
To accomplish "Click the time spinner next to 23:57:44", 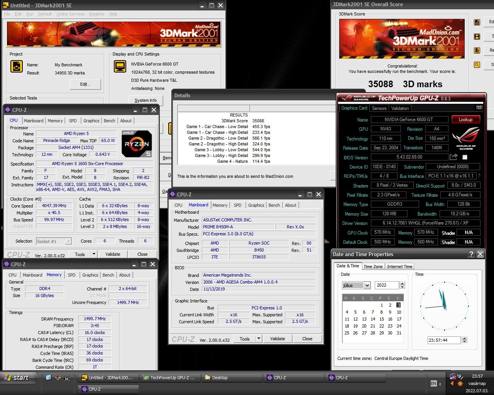I will [x=464, y=340].
